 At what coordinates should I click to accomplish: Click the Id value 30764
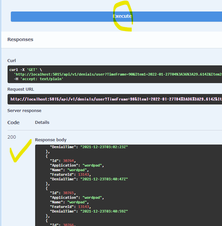[x=69, y=161]
